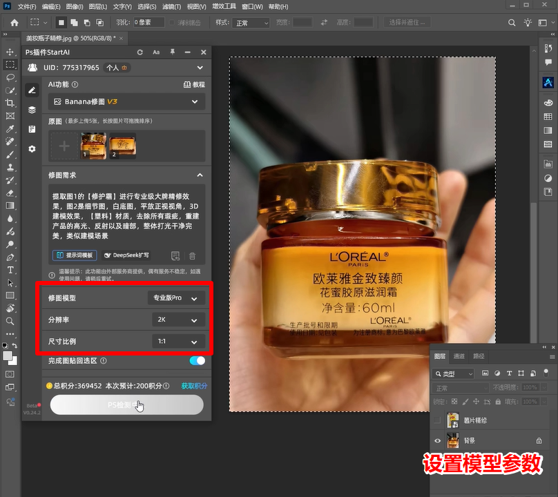Select source image thumbnail 1
Image resolution: width=558 pixels, height=497 pixels.
[93, 146]
